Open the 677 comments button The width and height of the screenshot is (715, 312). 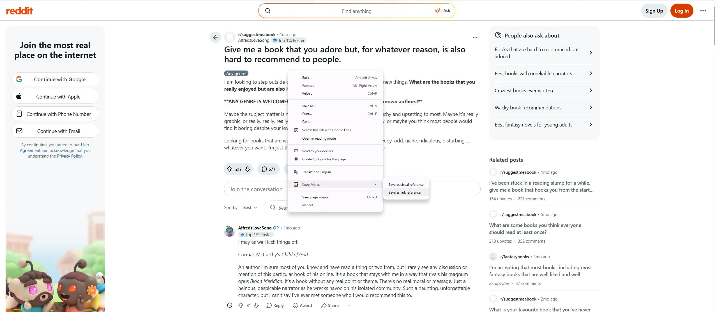[x=268, y=169]
